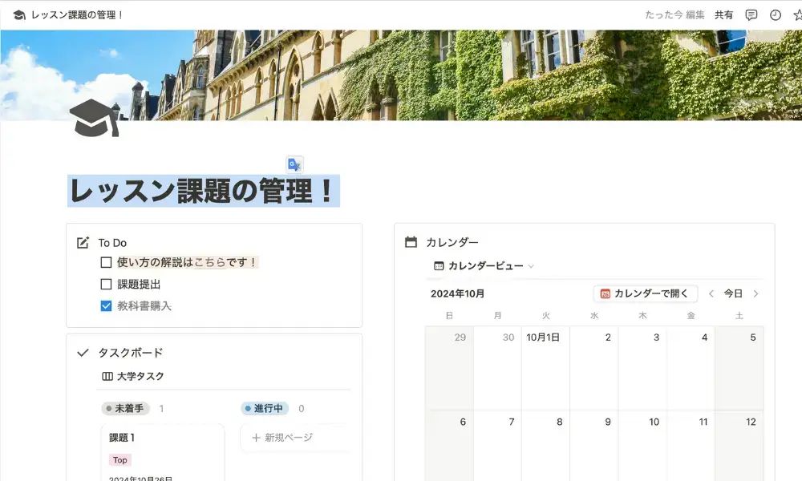
Task: Click the checkmark icon beside タスクボード
Action: coord(83,353)
